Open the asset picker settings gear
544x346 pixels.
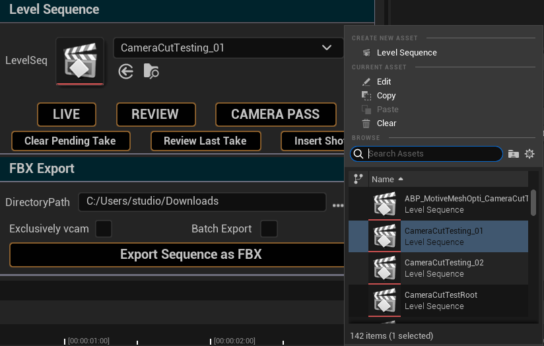point(529,154)
